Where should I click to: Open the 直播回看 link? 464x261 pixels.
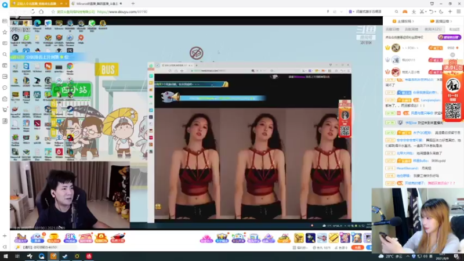pos(441,21)
